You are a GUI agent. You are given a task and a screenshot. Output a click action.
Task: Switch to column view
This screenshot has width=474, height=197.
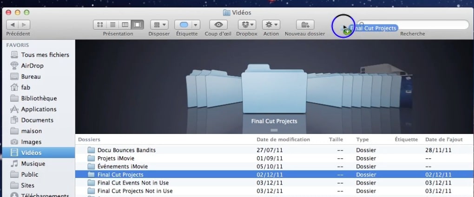[x=125, y=25]
